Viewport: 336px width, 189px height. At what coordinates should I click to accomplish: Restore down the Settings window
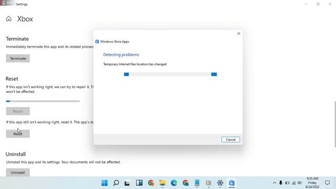pyautogui.click(x=318, y=4)
